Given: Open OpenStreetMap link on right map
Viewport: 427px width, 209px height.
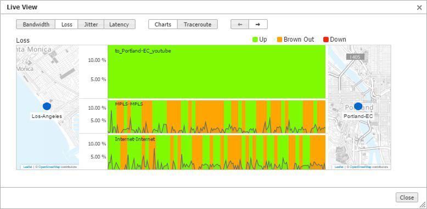Looking at the screenshot, I should click(x=361, y=167).
